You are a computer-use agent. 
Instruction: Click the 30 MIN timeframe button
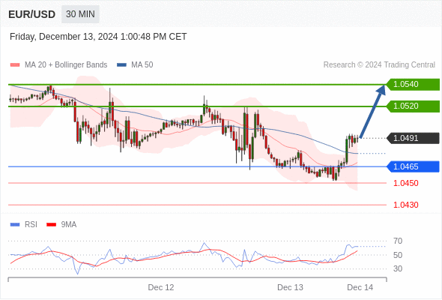tap(80, 14)
